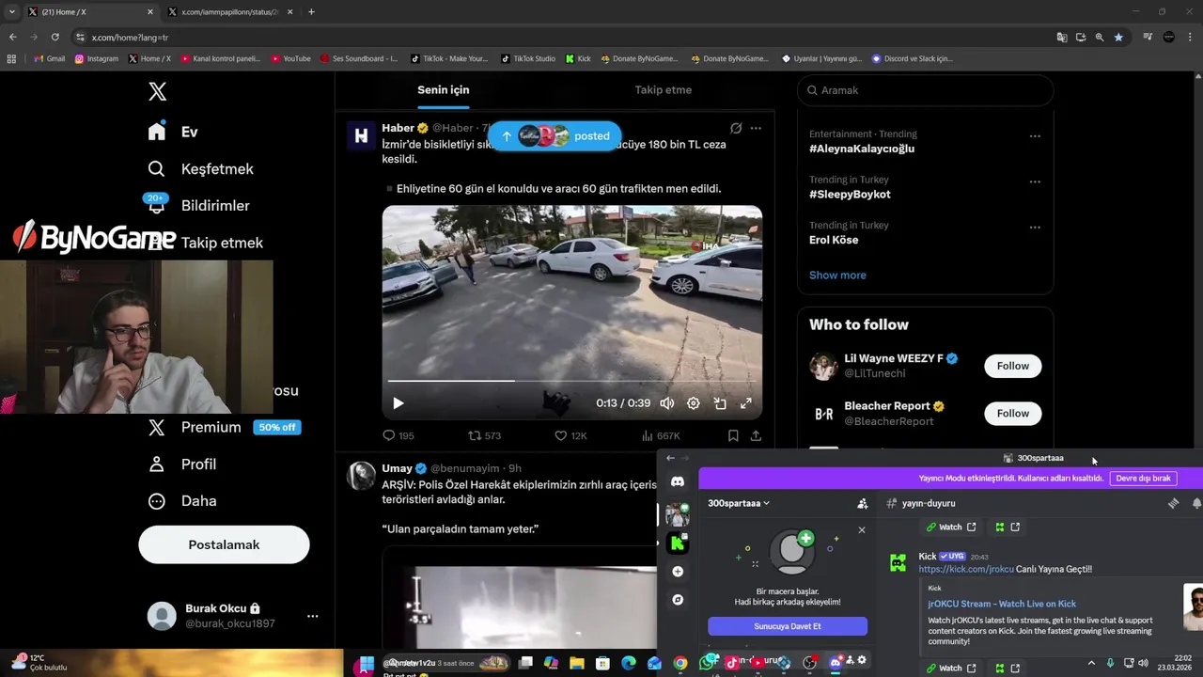Reload the page in Chrome
Screen dimensions: 1203x677
point(55,37)
